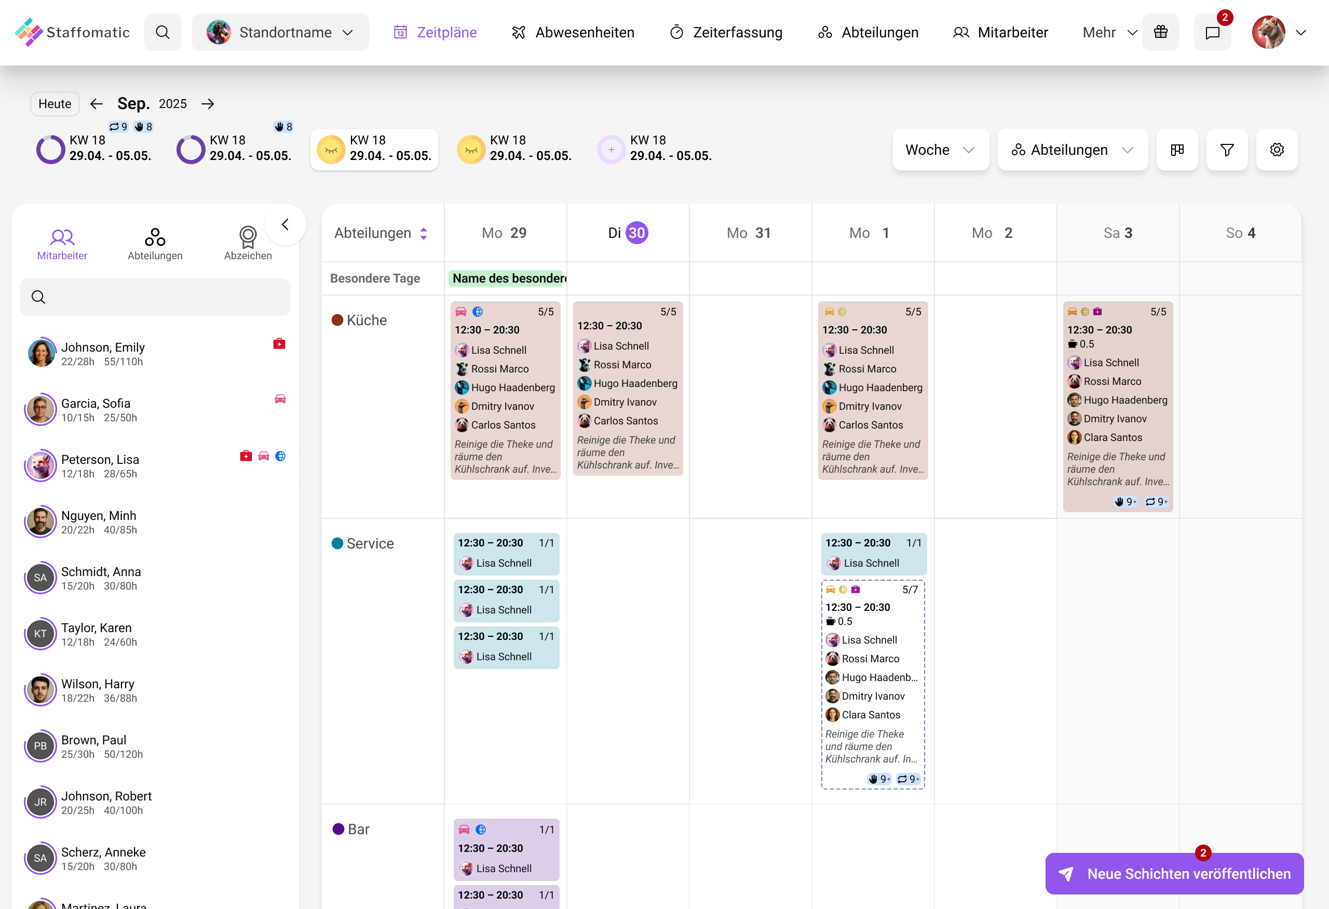The width and height of the screenshot is (1329, 909).
Task: Click the car icon beside Garcia, Sofia
Action: point(280,399)
